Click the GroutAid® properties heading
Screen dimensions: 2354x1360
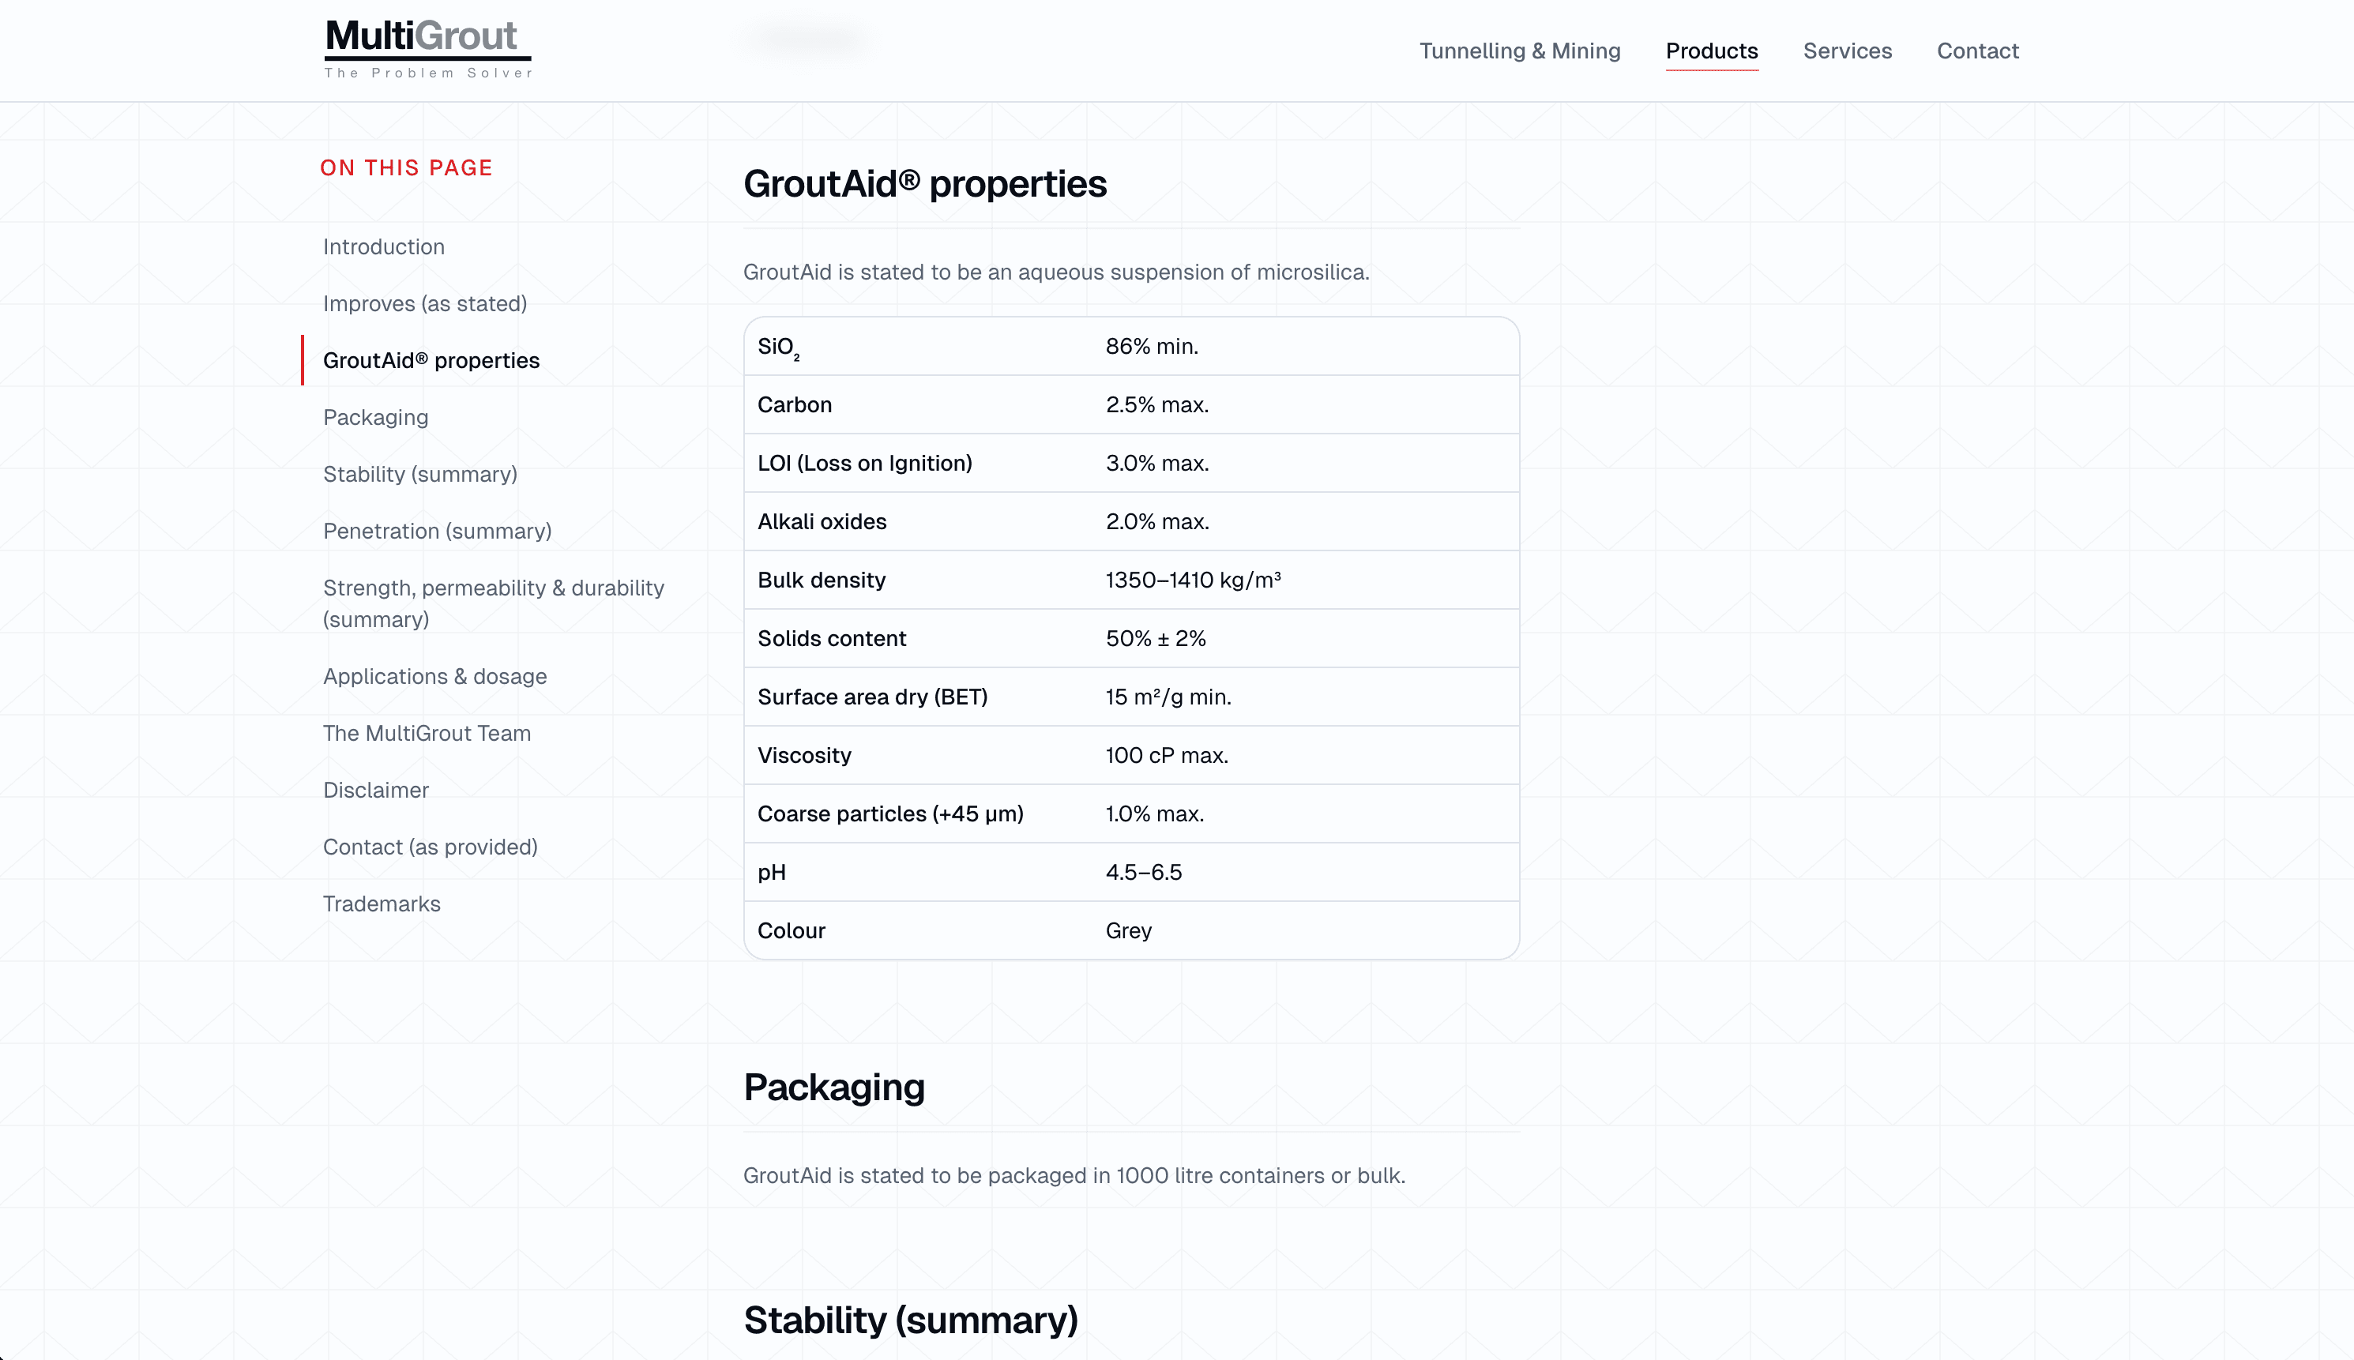pyautogui.click(x=925, y=184)
